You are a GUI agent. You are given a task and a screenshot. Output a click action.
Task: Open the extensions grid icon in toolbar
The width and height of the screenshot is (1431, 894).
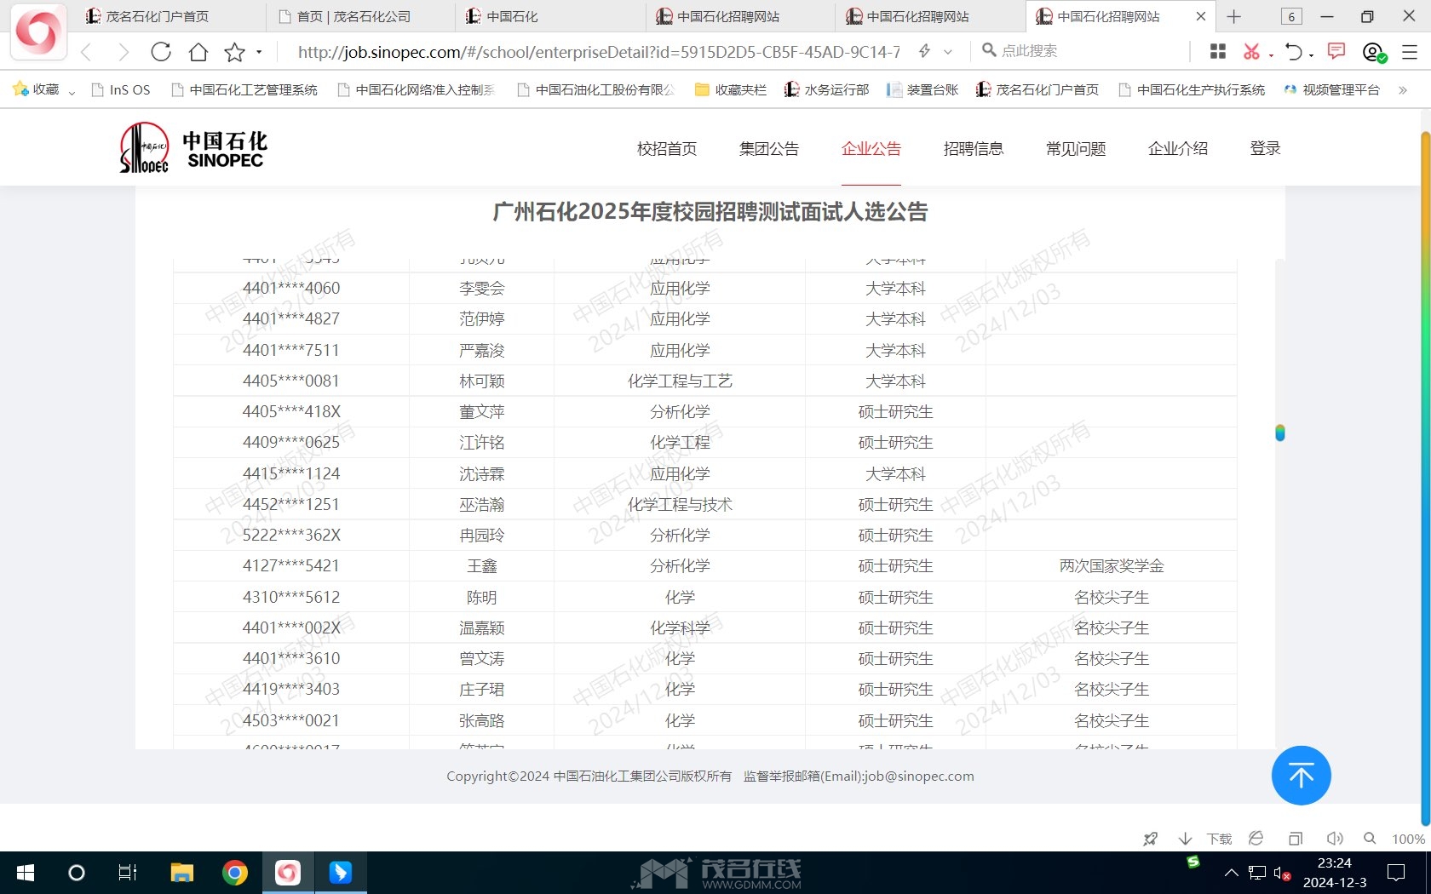[x=1218, y=52]
